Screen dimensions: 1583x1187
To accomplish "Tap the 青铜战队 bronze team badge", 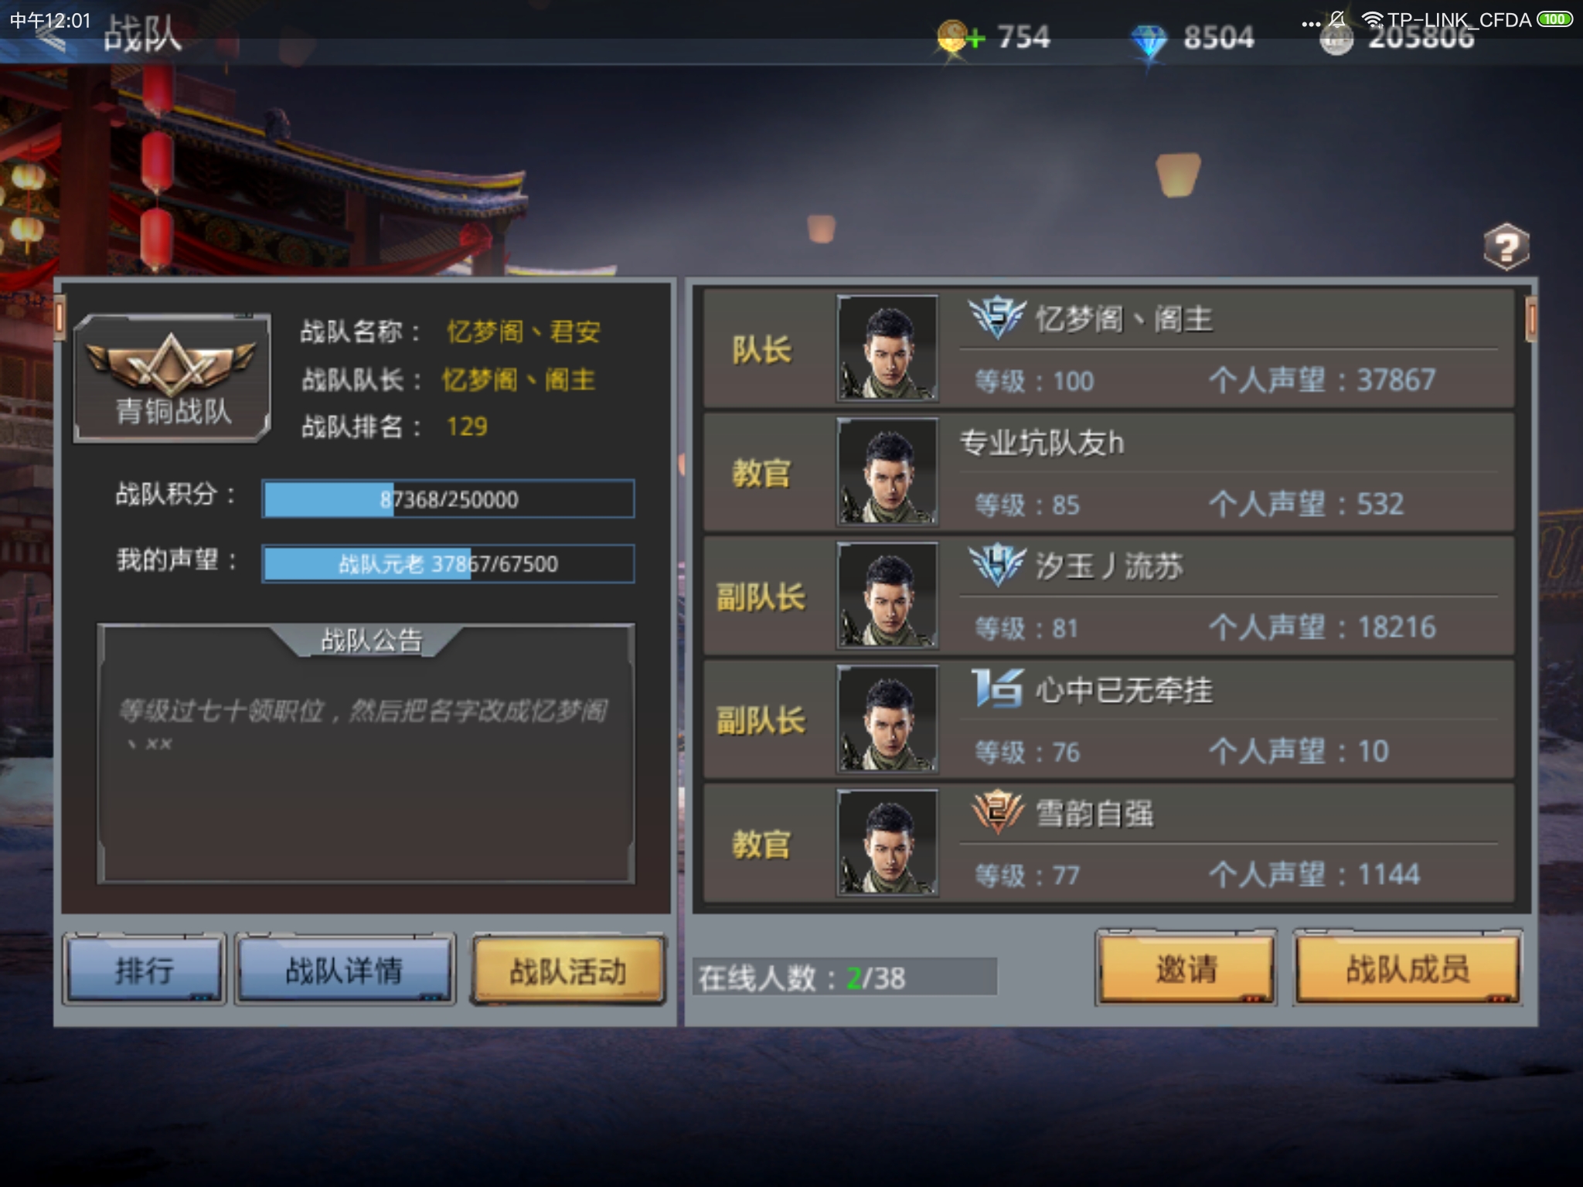I will (x=172, y=378).
